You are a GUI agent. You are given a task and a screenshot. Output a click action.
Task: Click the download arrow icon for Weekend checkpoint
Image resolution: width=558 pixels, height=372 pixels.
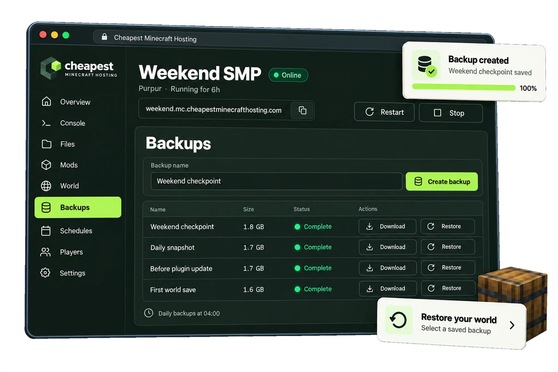tap(369, 226)
